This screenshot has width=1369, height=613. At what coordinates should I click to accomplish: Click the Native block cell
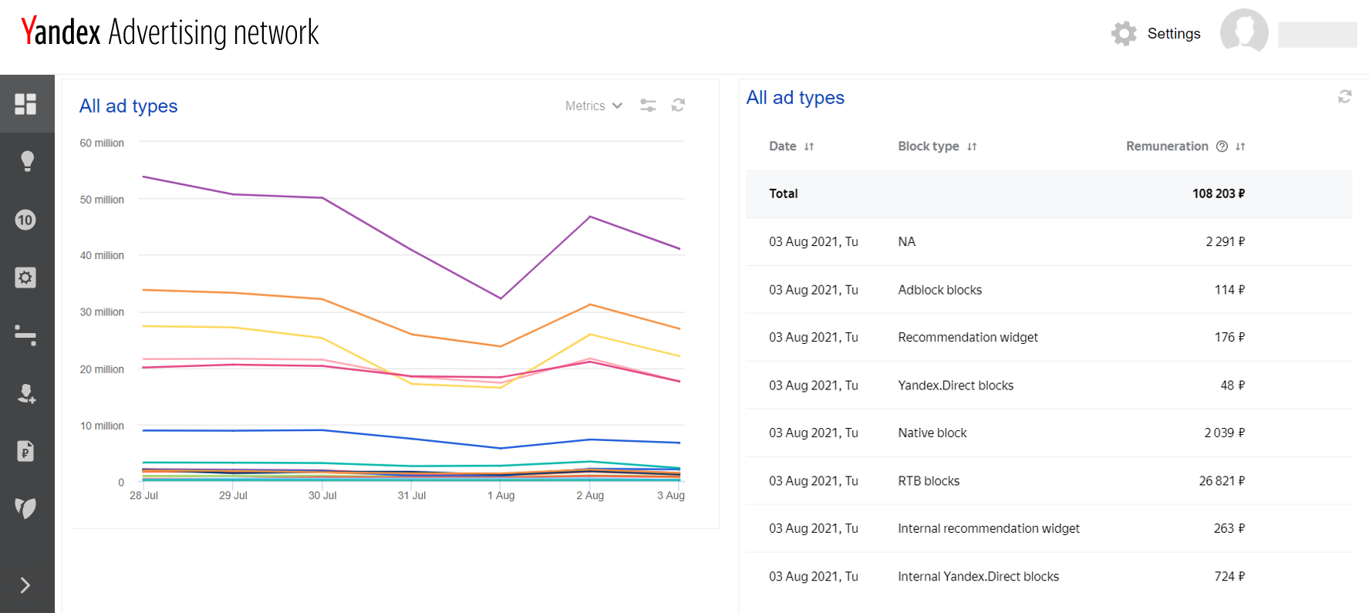932,433
